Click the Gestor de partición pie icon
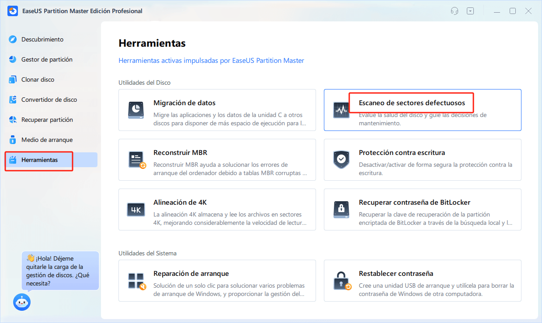This screenshot has width=542, height=323. (x=13, y=59)
